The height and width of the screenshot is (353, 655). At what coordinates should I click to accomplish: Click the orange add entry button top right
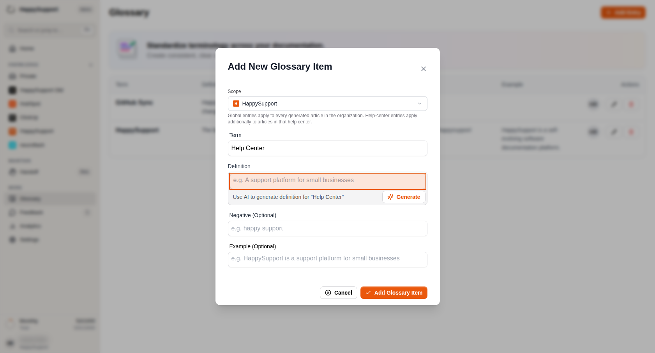(x=623, y=12)
